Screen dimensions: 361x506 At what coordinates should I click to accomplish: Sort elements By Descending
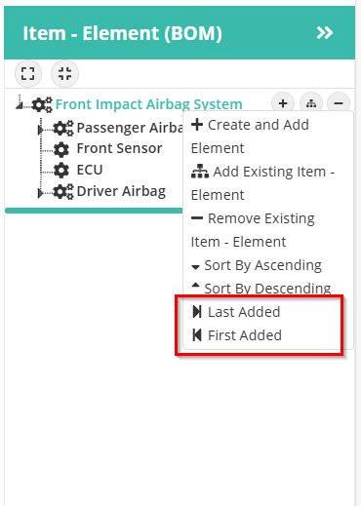pos(261,289)
